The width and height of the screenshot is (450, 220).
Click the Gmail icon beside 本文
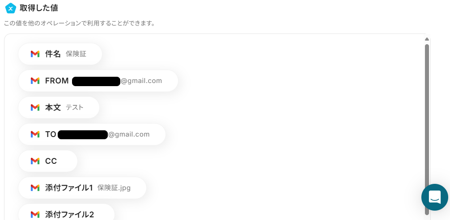[35, 108]
